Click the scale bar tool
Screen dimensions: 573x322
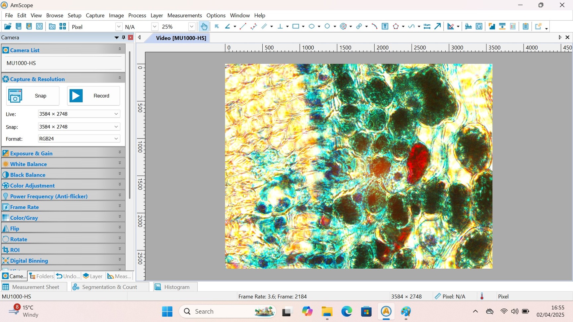click(x=427, y=27)
